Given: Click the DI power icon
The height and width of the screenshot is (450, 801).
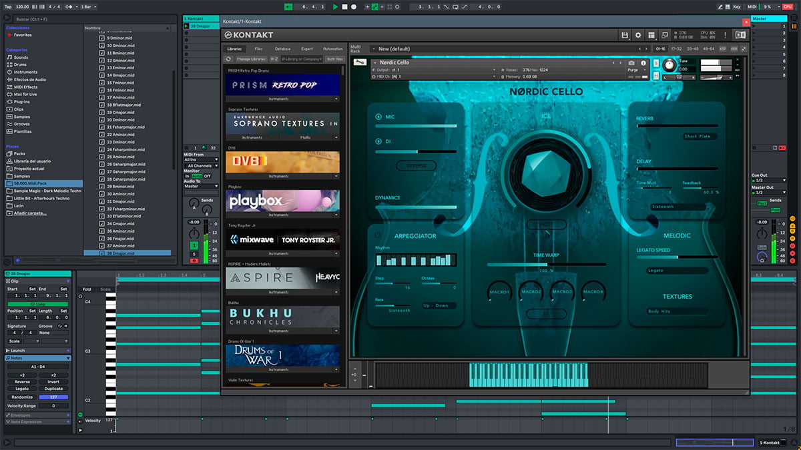Looking at the screenshot, I should [x=378, y=142].
